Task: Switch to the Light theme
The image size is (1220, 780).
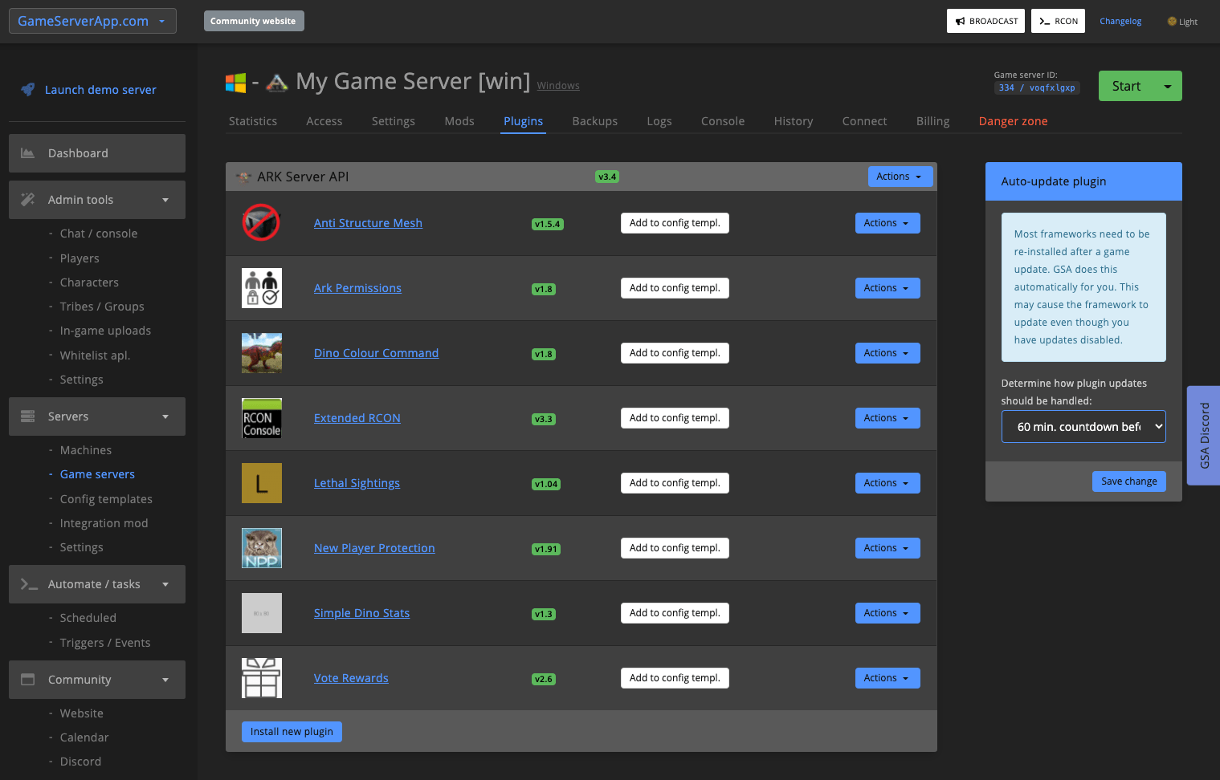Action: click(x=1181, y=22)
